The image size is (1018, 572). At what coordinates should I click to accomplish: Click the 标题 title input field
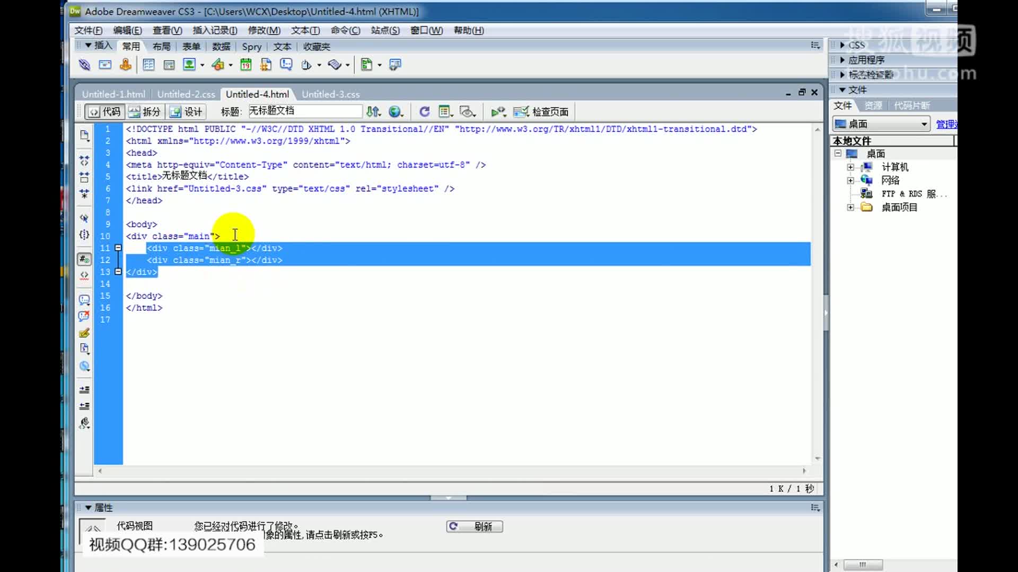[x=305, y=111]
